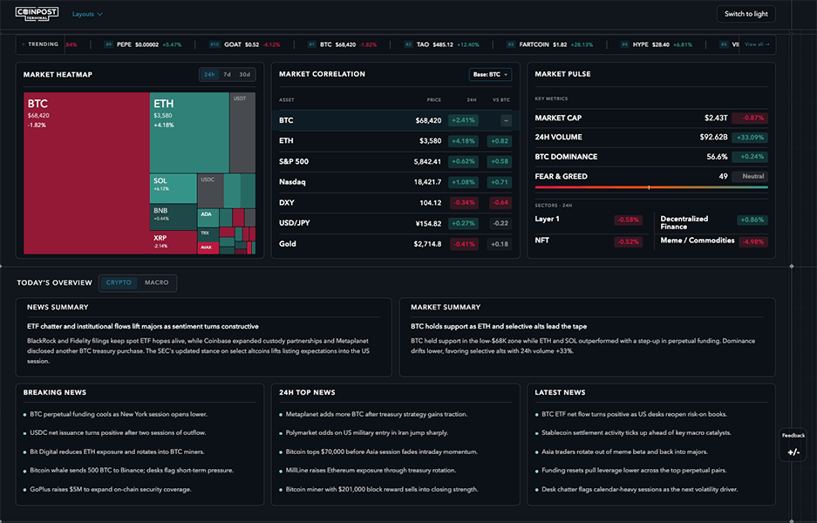Open BTC holds support market summary headline
The width and height of the screenshot is (817, 523).
pyautogui.click(x=499, y=327)
